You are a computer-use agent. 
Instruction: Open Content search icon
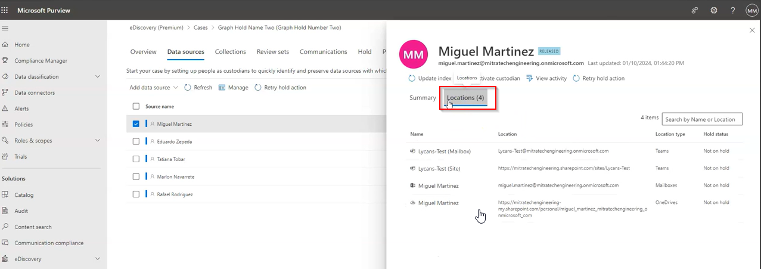coord(5,227)
